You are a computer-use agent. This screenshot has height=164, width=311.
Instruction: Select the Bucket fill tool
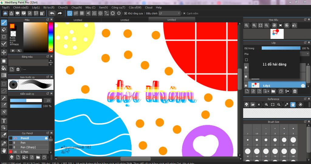[x=4, y=68]
